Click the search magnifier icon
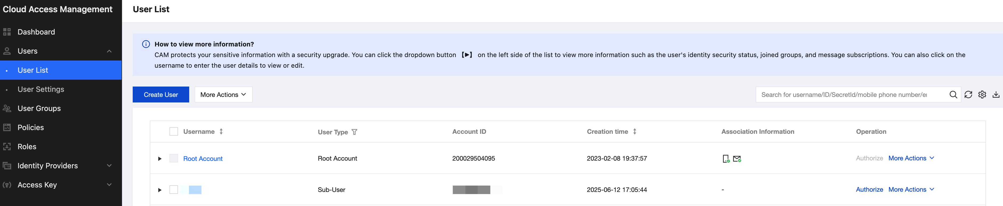The image size is (1003, 206). (953, 95)
